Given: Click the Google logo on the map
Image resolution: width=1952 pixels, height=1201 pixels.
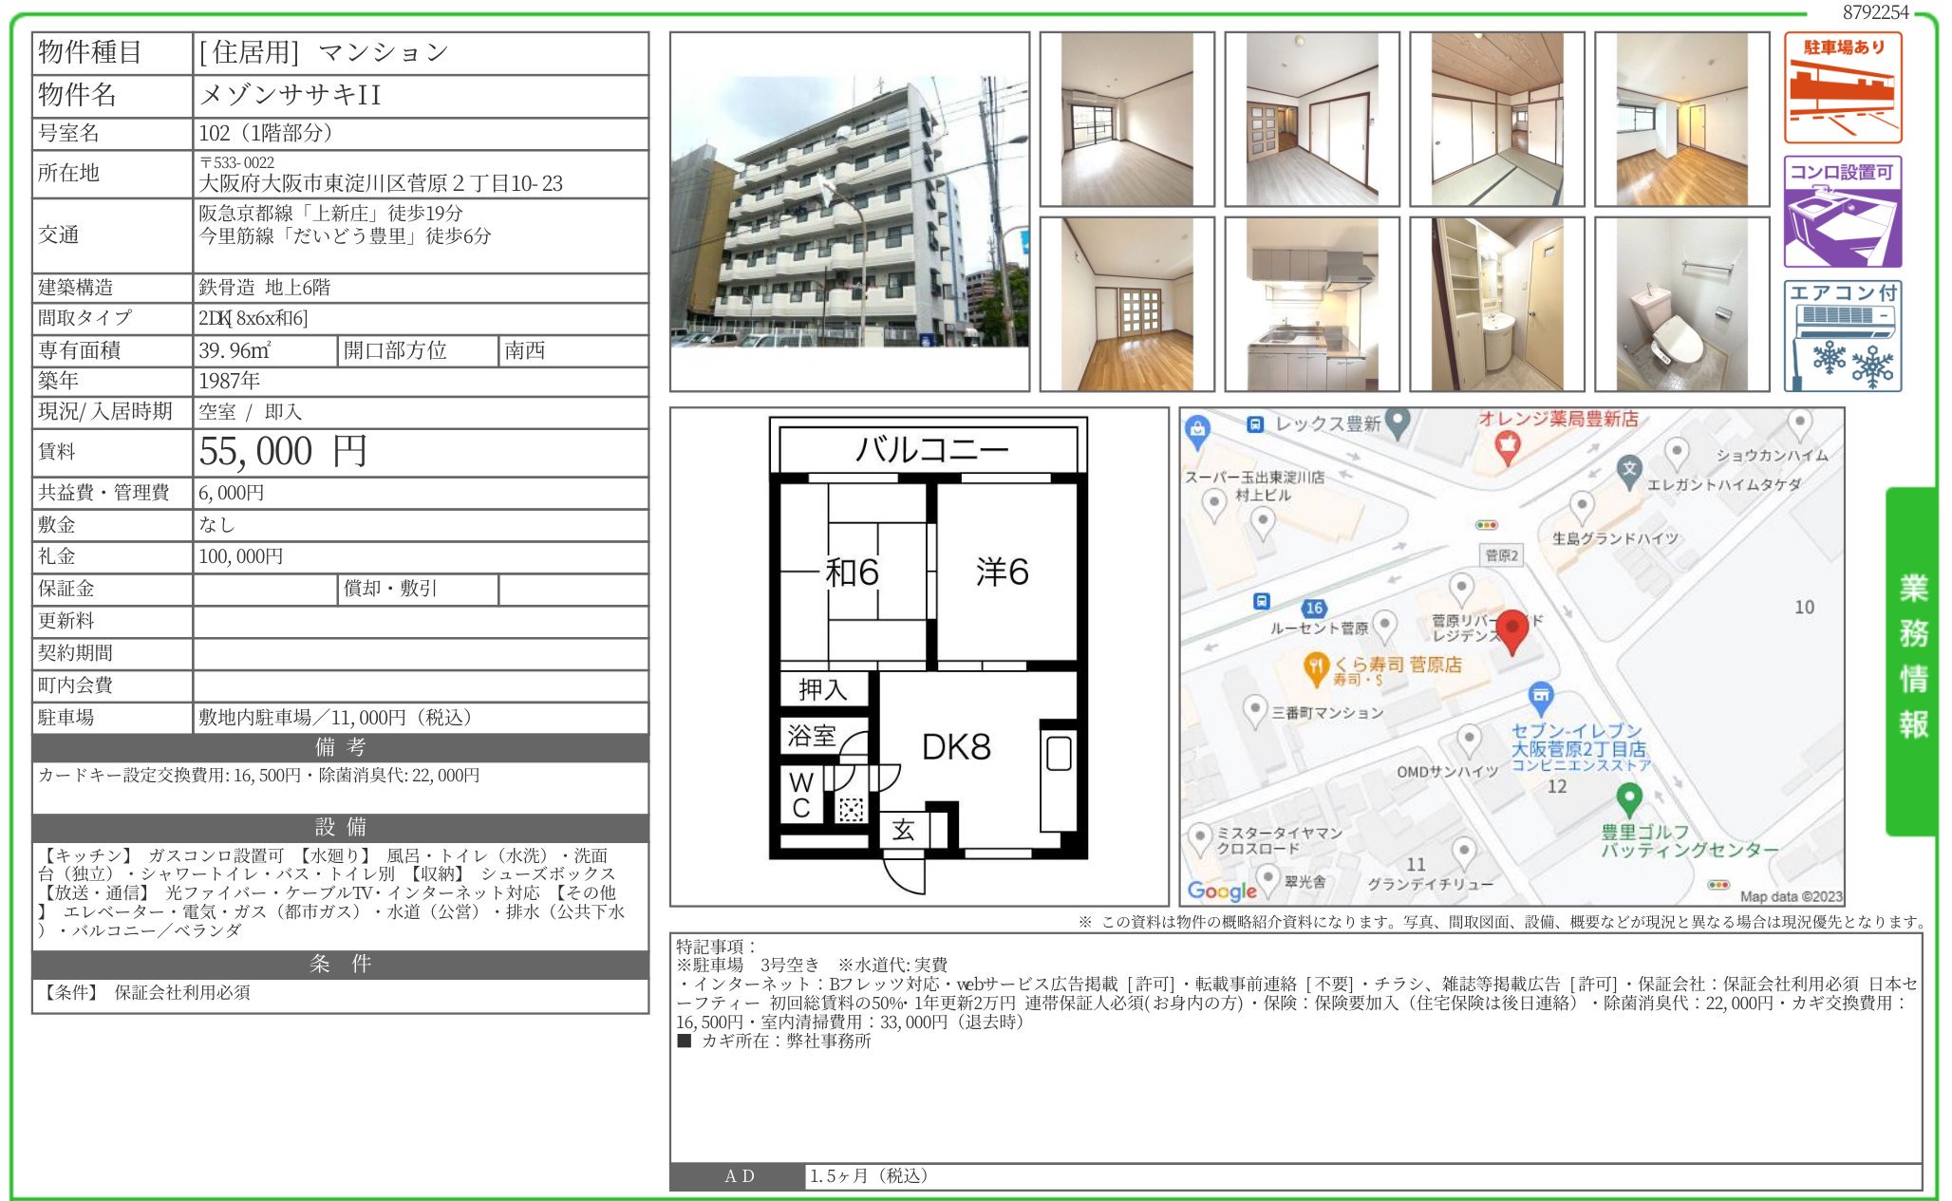Looking at the screenshot, I should pyautogui.click(x=1222, y=891).
